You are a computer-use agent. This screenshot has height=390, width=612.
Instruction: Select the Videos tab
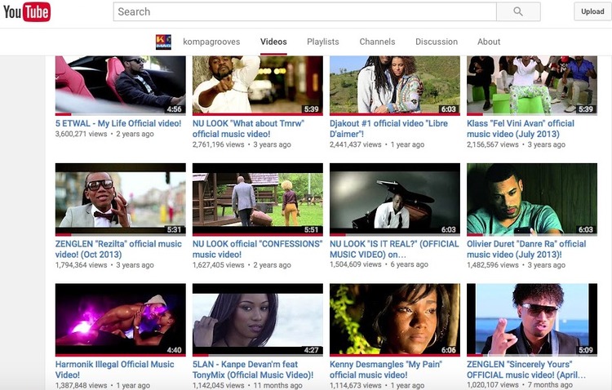click(x=273, y=42)
